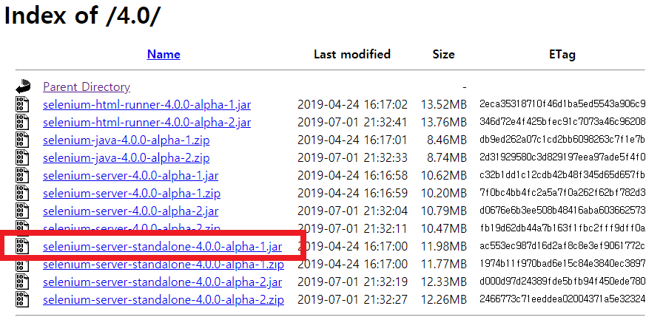Click file icon beside selenium-server-standalone-4.0.0-alpha-2.zip

(x=22, y=299)
